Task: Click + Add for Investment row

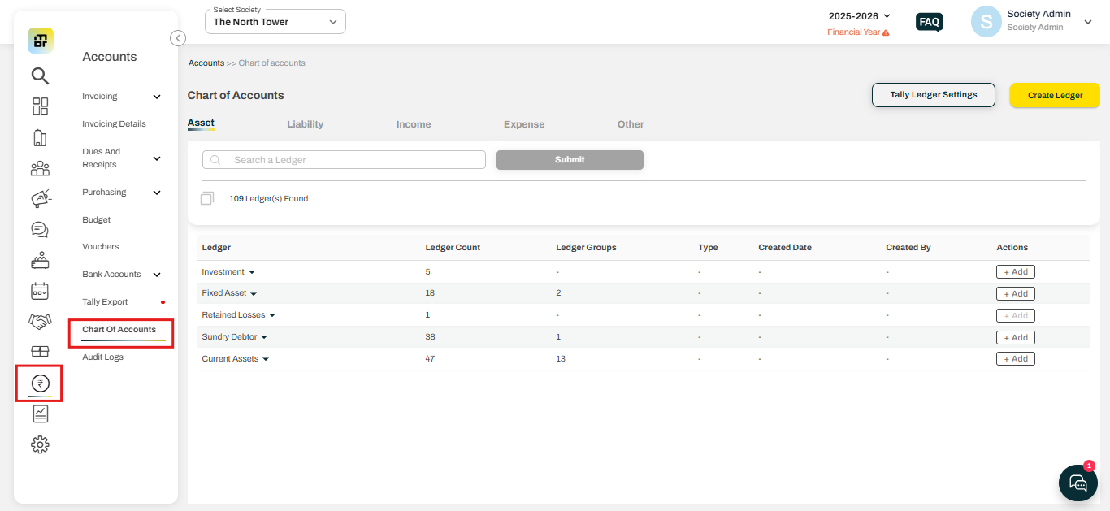Action: click(1016, 272)
